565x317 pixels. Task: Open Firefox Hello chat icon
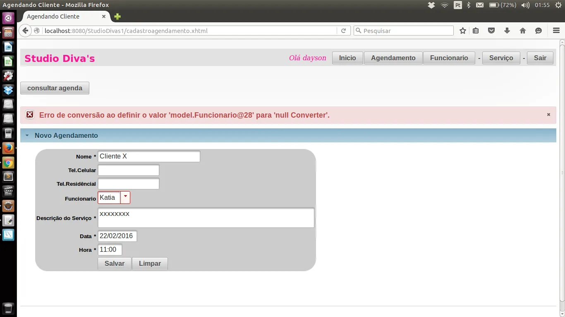click(538, 31)
